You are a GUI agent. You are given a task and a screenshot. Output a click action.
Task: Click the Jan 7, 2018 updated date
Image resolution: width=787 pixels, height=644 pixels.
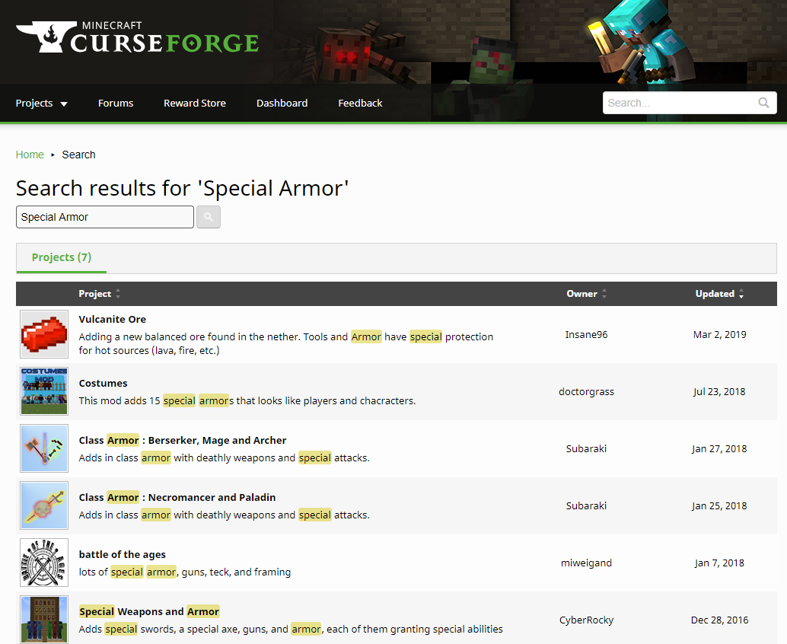720,563
